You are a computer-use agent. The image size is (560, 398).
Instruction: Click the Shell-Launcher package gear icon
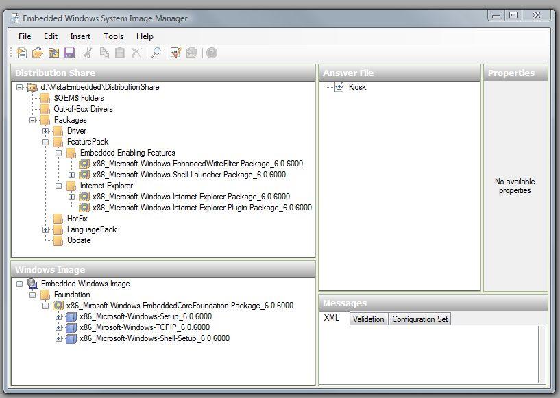[84, 175]
